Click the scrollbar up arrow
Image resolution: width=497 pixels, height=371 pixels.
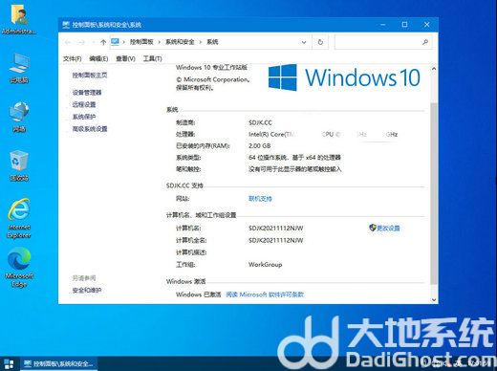tap(434, 68)
